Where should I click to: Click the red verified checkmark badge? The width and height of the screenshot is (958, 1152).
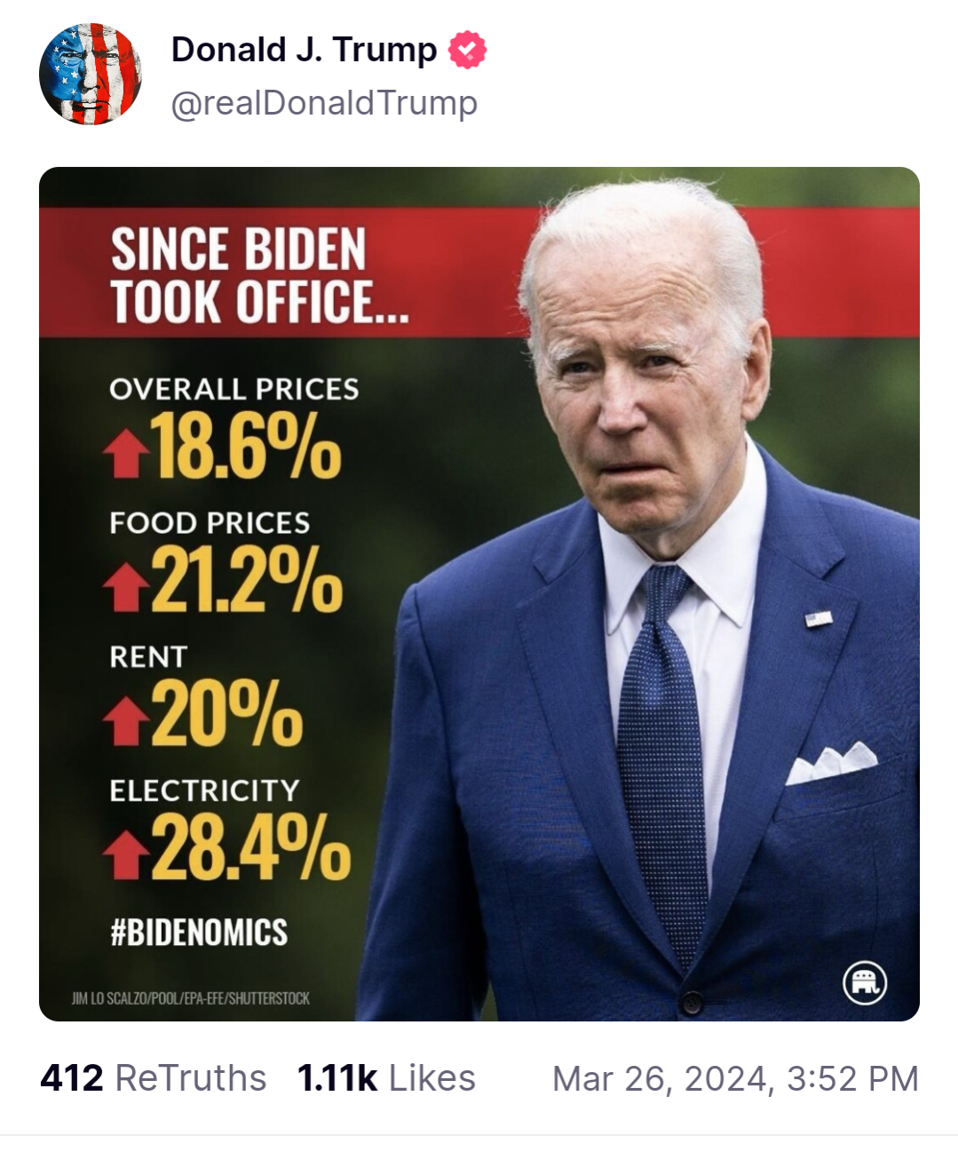[x=467, y=50]
